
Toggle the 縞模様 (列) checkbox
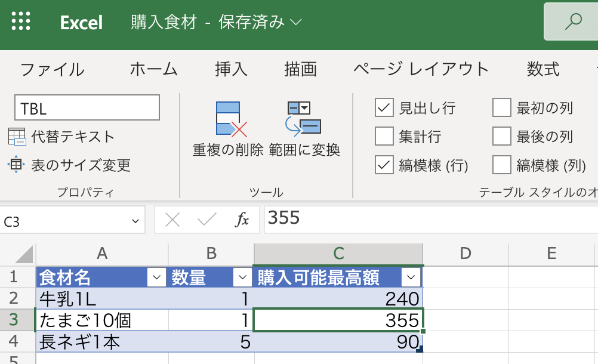[501, 165]
